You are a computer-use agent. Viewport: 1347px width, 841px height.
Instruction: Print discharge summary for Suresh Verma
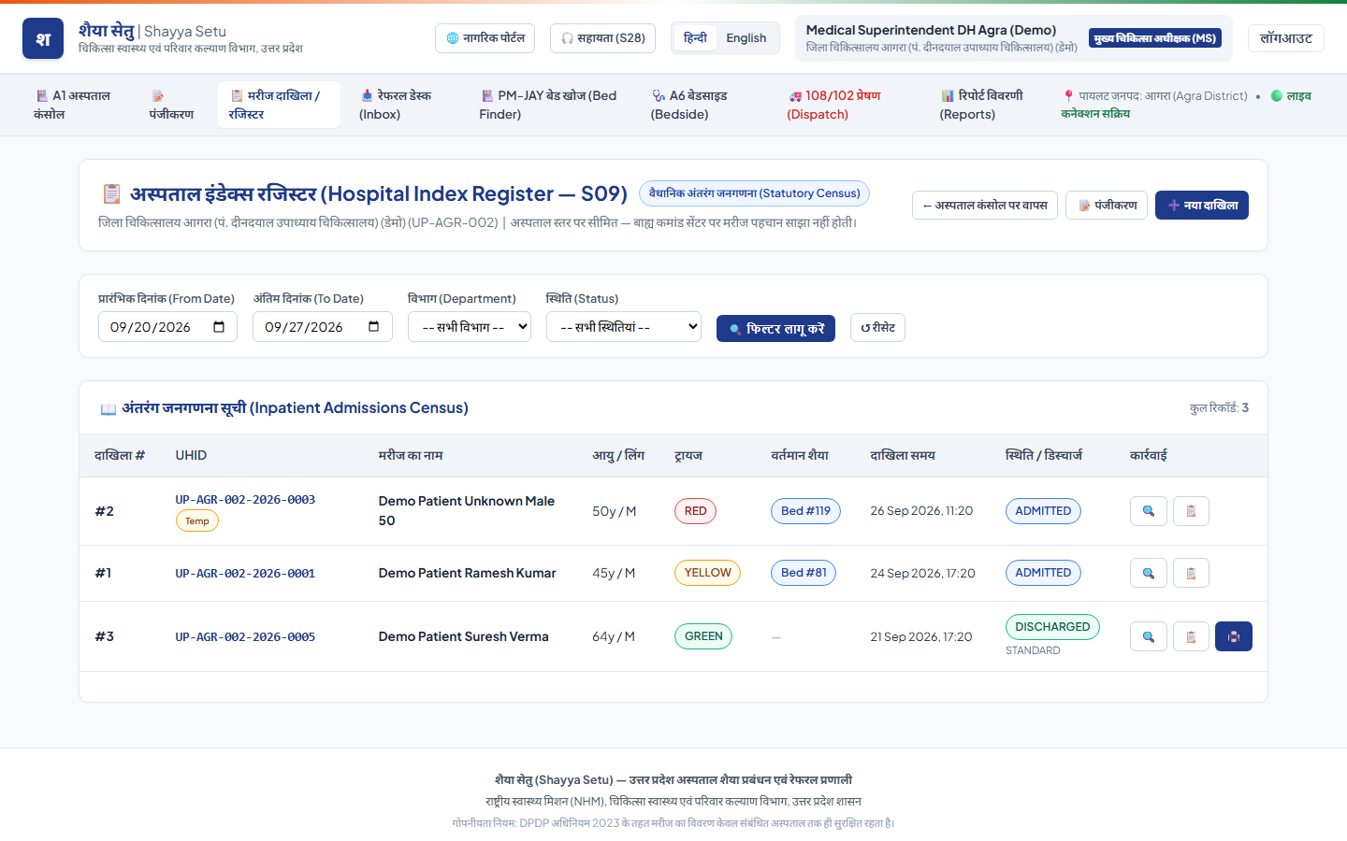[1234, 636]
